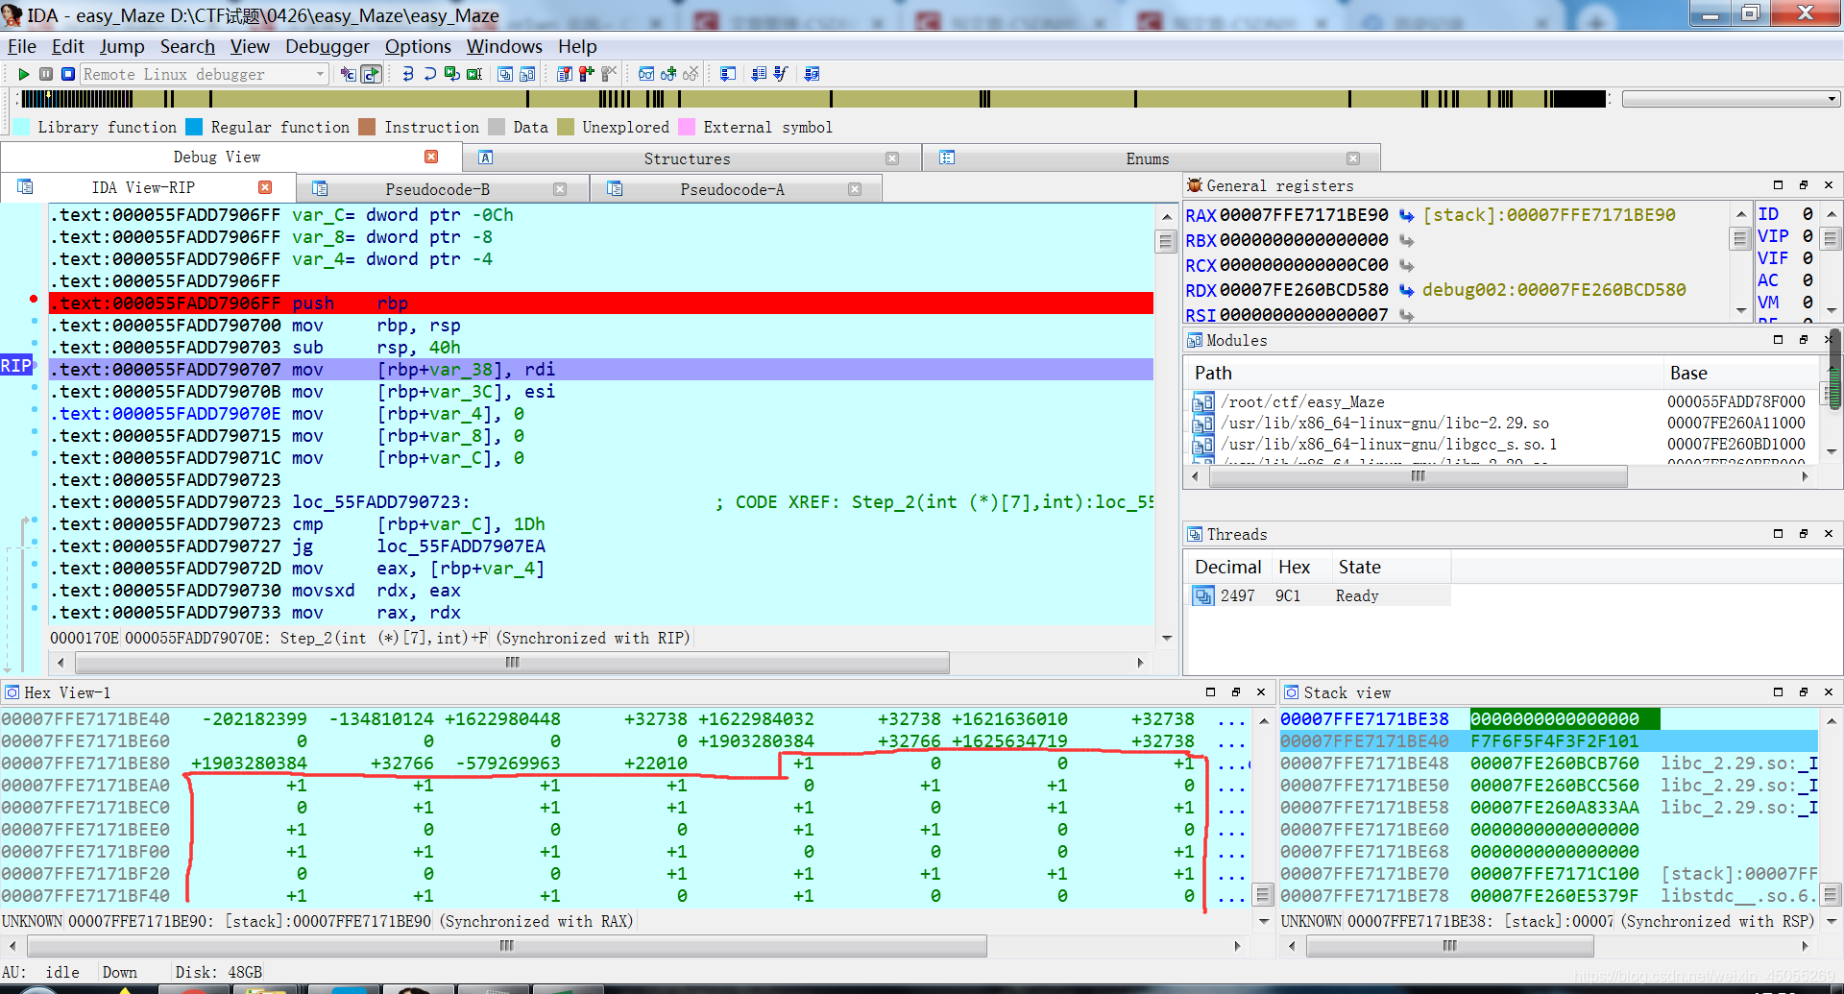Open the Debugger menu
The image size is (1844, 994).
pyautogui.click(x=327, y=46)
